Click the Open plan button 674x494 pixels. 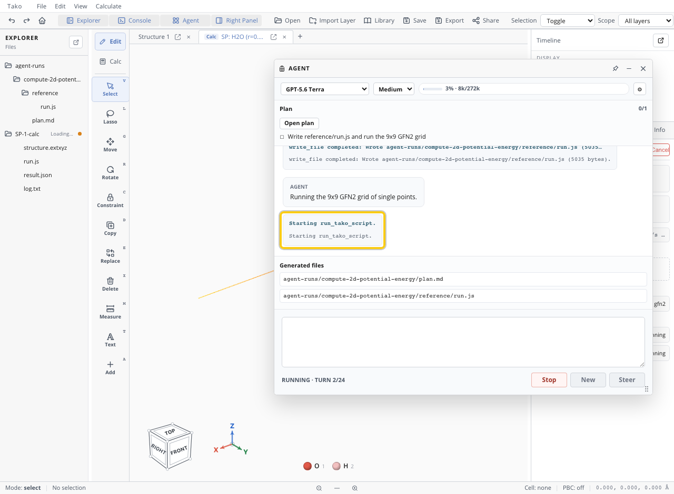coord(299,123)
